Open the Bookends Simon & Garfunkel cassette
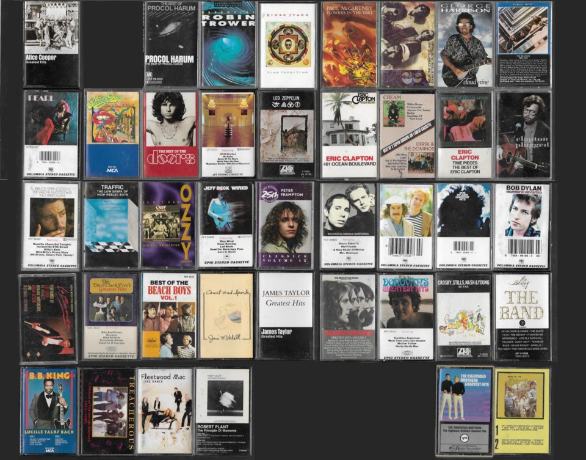 pyautogui.click(x=348, y=225)
